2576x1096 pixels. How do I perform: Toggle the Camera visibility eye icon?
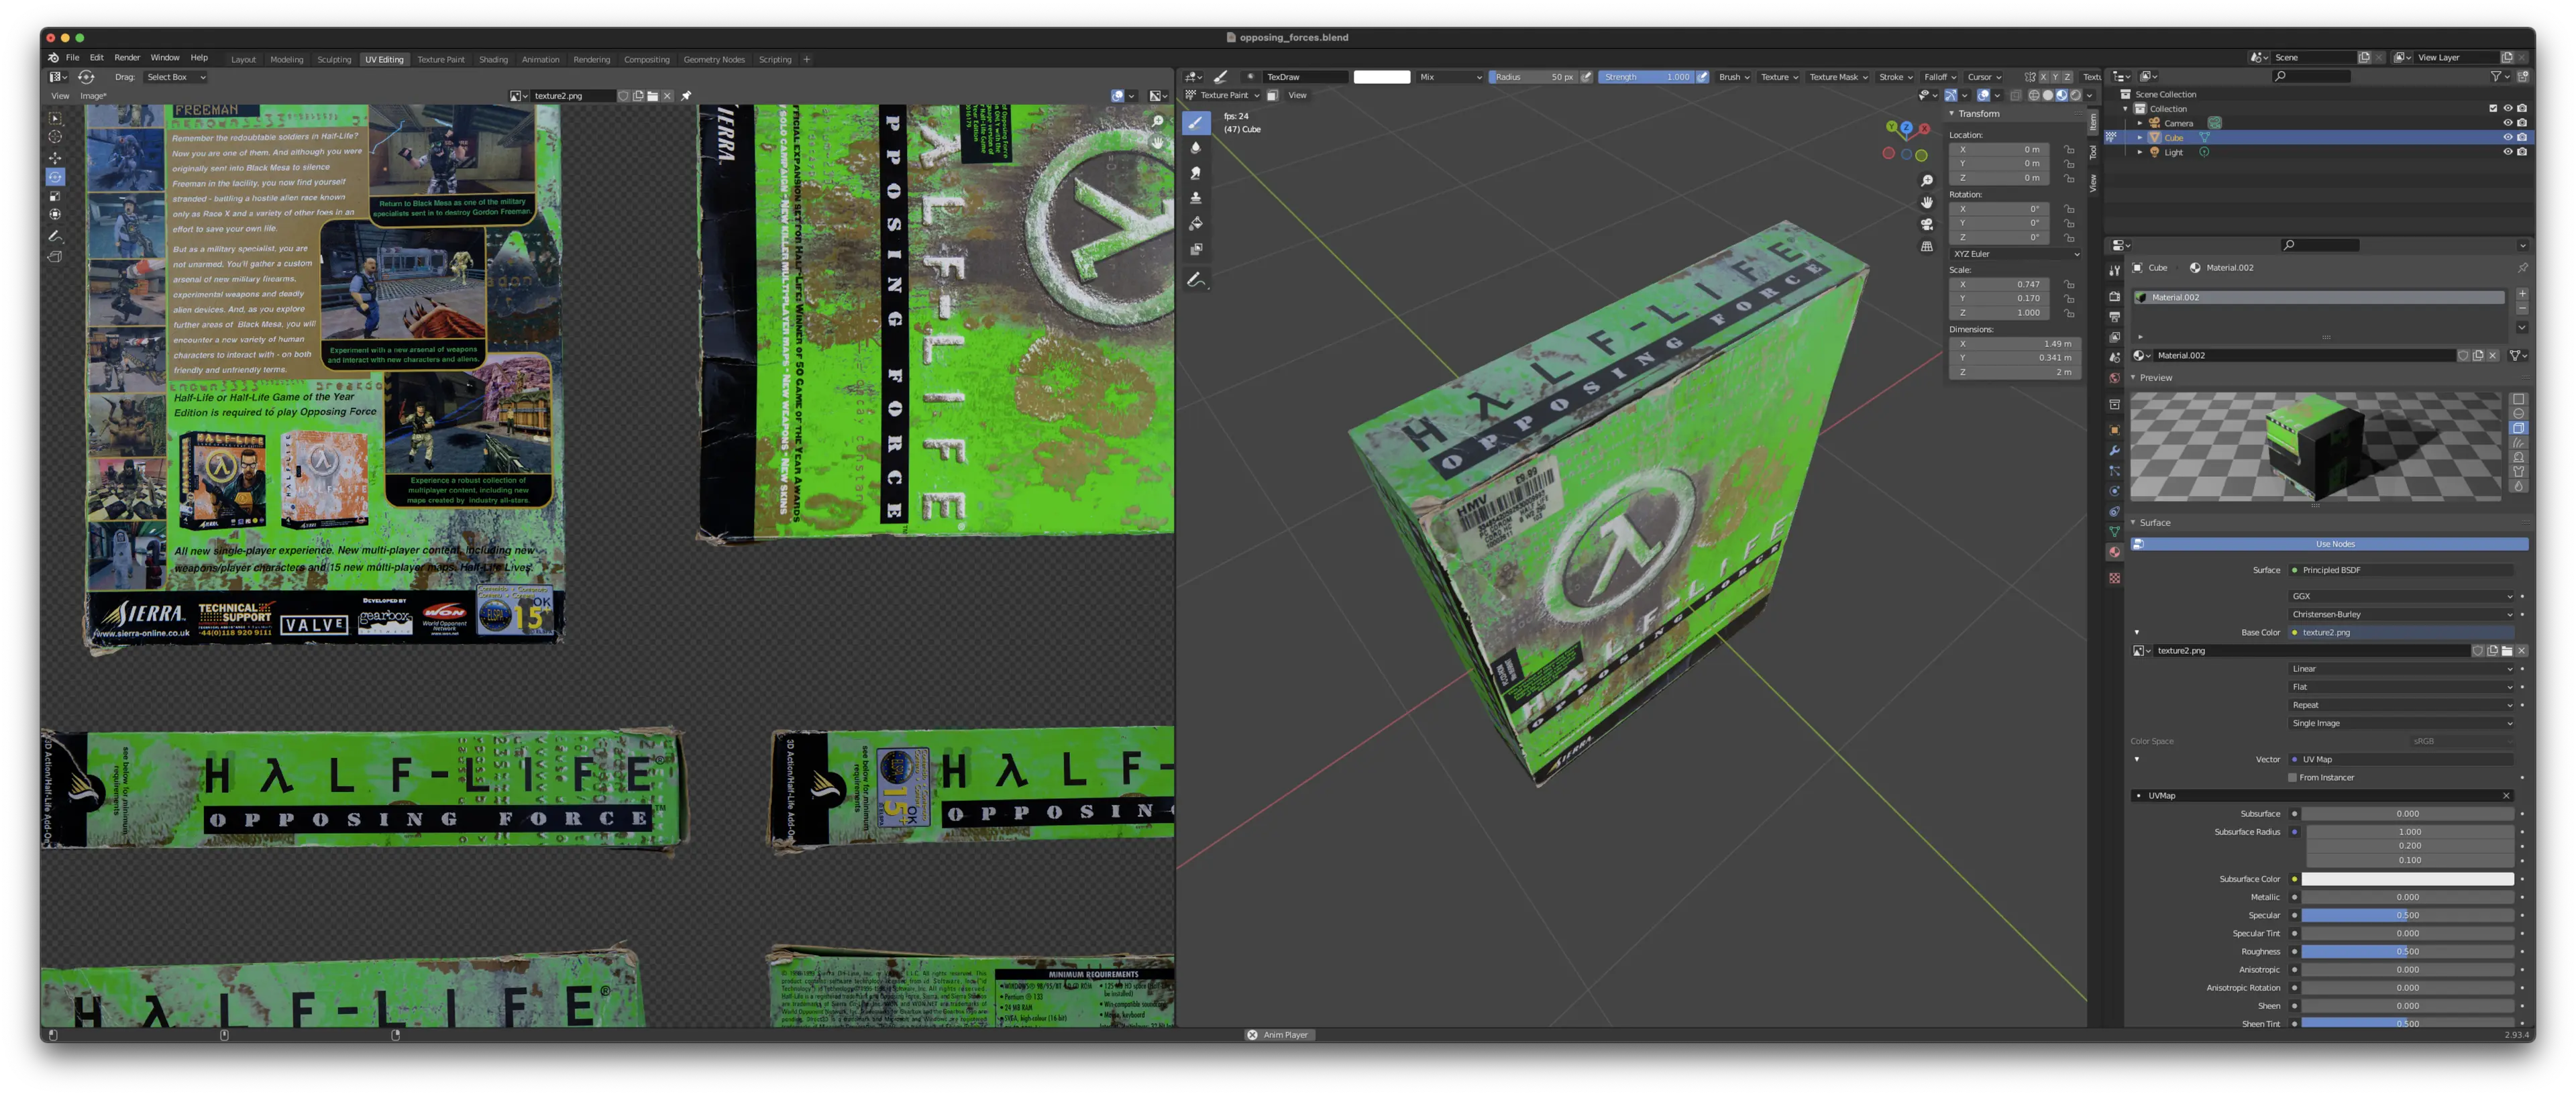(x=2509, y=122)
